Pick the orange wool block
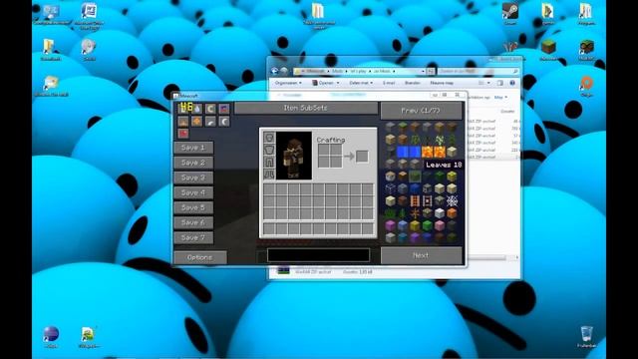This screenshot has height=359, width=638. coord(452,212)
